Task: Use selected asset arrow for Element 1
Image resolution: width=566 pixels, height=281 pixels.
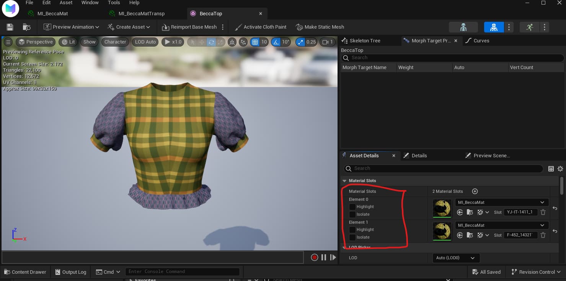Action: click(460, 235)
